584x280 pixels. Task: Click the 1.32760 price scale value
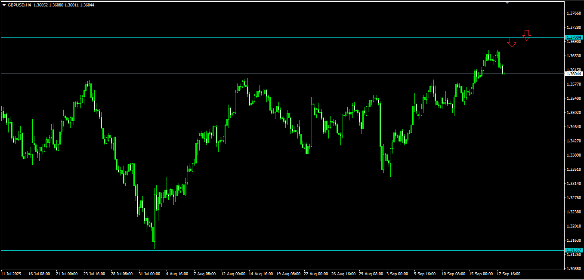(575, 198)
